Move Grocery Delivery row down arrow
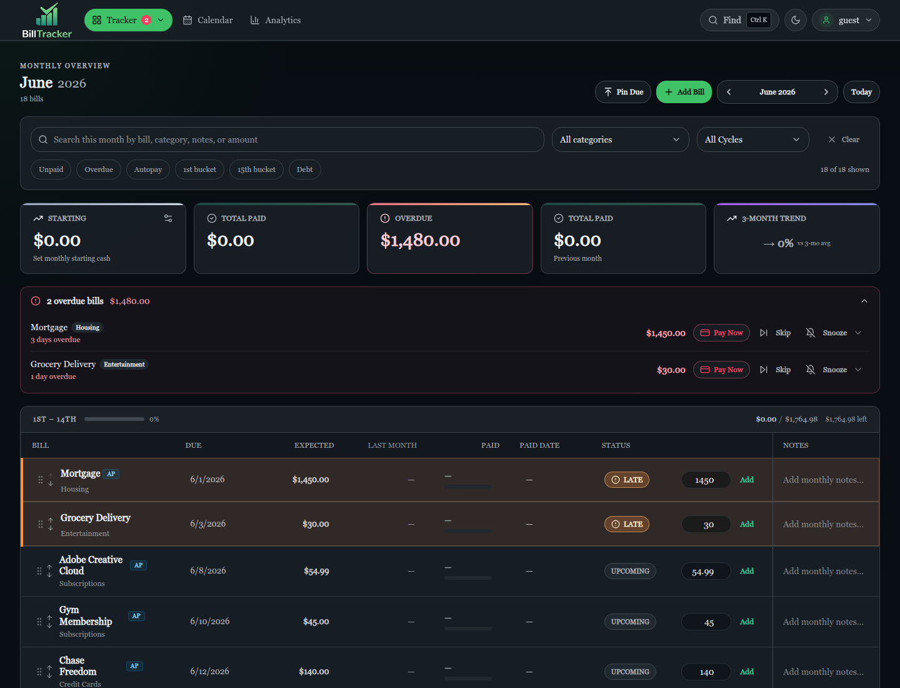Screen dimensions: 900x688 (51, 528)
